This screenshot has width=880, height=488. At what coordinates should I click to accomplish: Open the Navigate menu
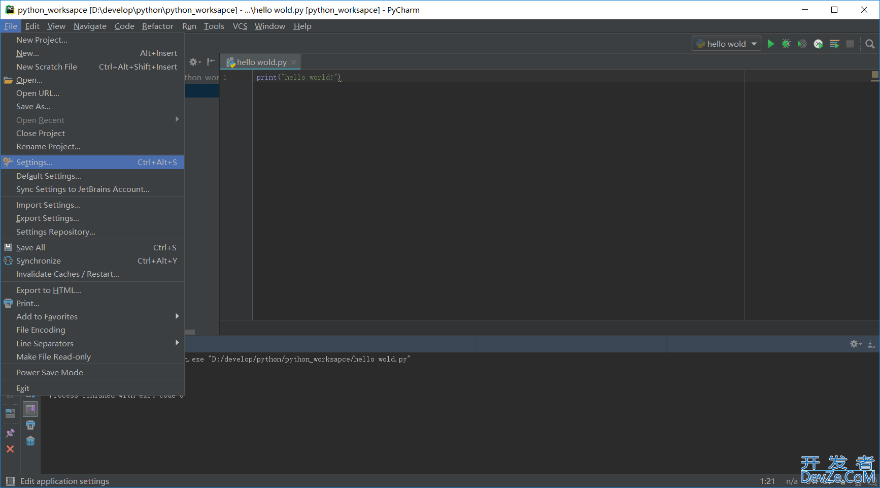(90, 26)
